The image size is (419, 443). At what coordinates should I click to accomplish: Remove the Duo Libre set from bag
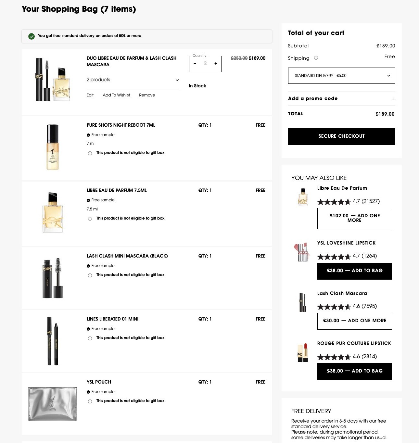click(x=147, y=95)
